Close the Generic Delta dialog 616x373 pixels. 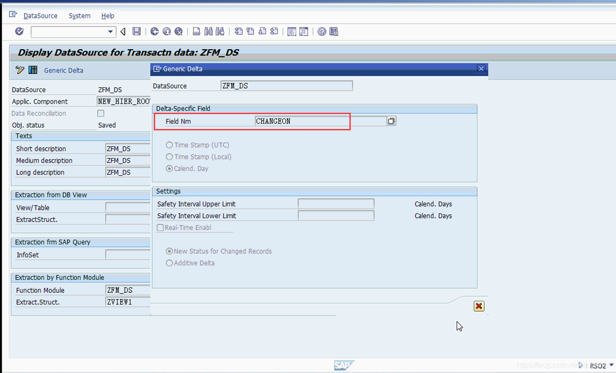[x=481, y=69]
